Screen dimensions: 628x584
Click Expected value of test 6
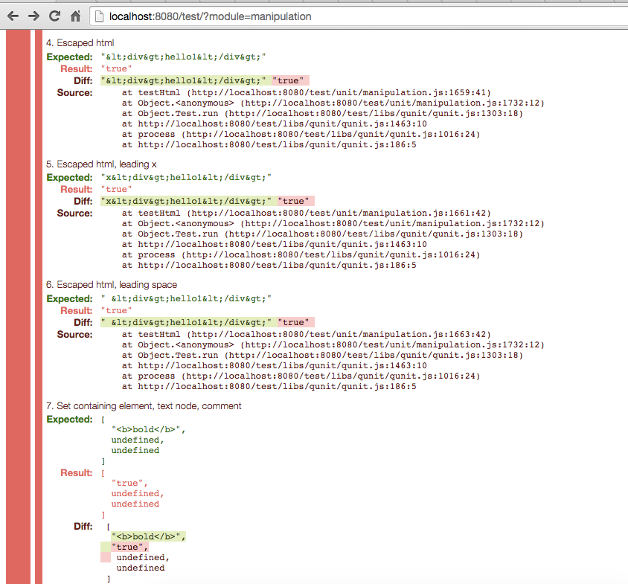[x=186, y=299]
